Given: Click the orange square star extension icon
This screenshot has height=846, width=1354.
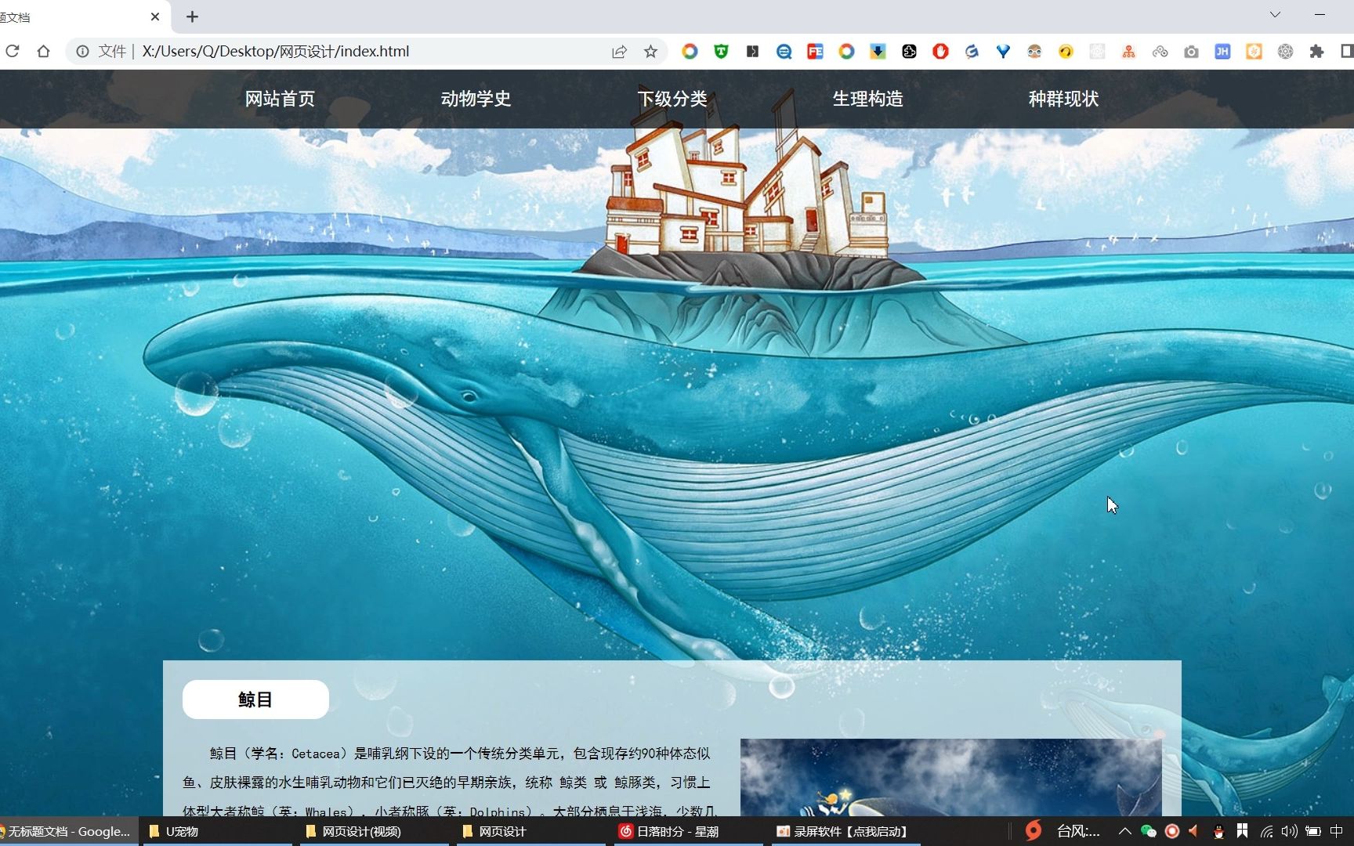Looking at the screenshot, I should pyautogui.click(x=1254, y=52).
